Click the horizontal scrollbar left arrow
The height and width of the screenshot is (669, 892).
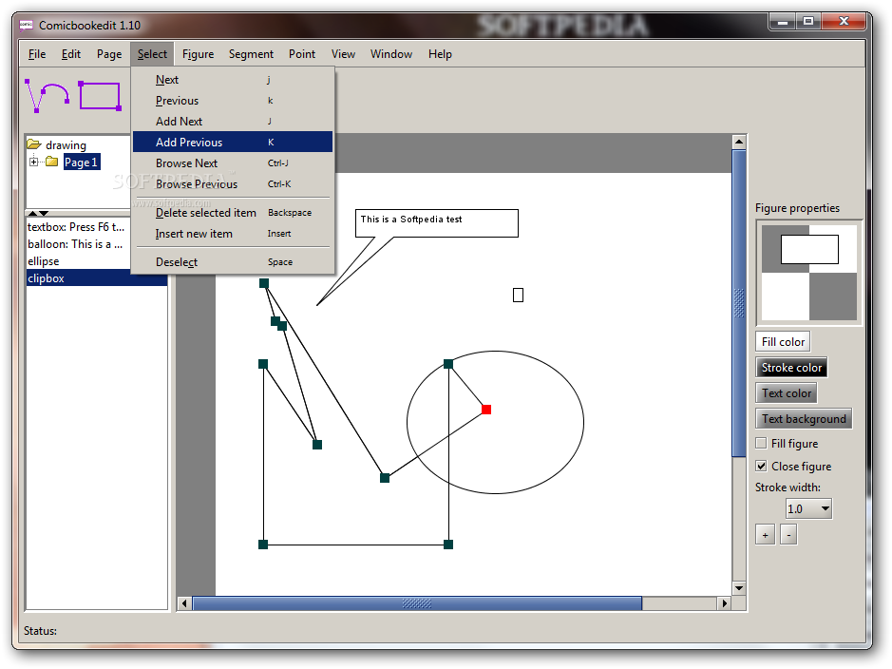pyautogui.click(x=184, y=603)
